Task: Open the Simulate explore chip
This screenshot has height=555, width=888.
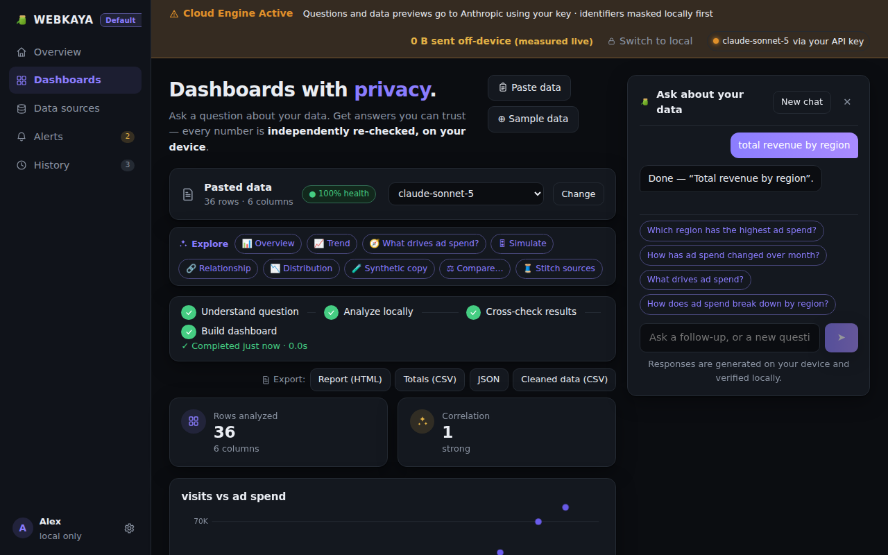Action: pos(522,244)
